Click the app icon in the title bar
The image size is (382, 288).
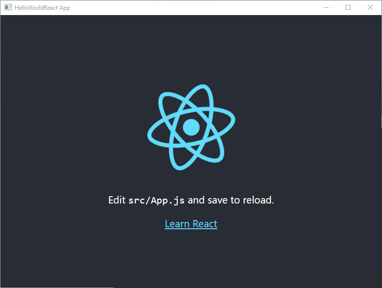[8, 8]
